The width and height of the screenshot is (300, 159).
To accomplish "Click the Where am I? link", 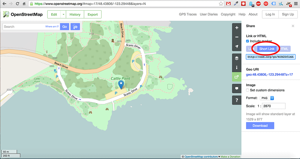I will (x=52, y=27).
